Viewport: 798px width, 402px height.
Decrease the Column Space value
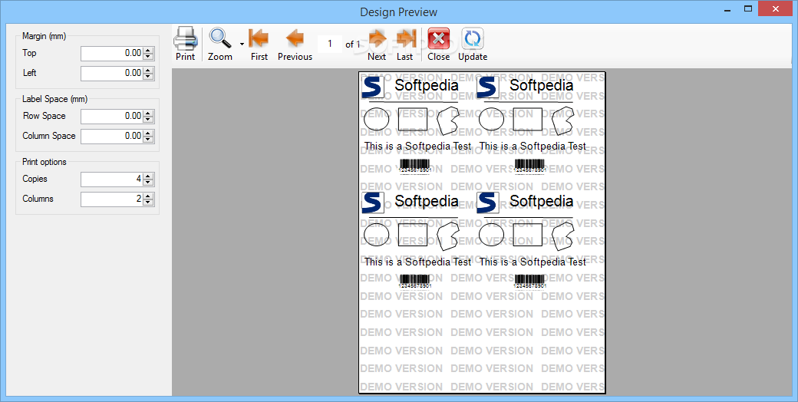coord(148,140)
